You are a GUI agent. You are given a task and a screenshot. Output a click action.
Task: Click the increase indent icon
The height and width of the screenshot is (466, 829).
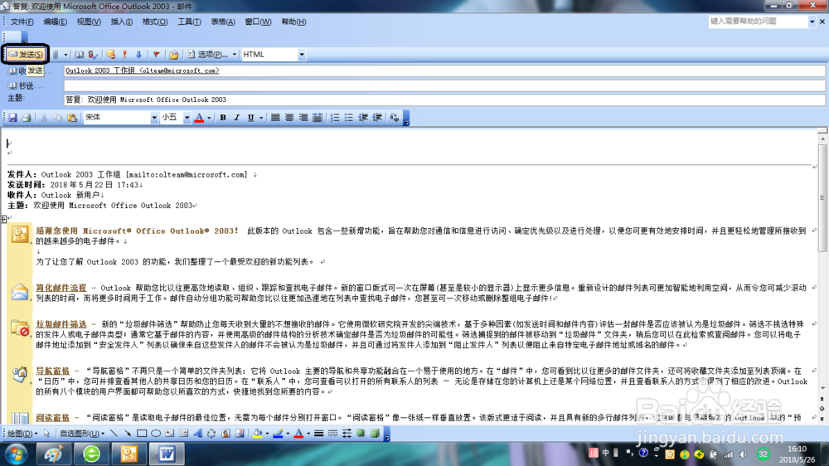377,118
